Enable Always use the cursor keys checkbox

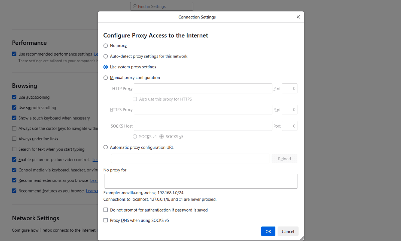pos(14,128)
